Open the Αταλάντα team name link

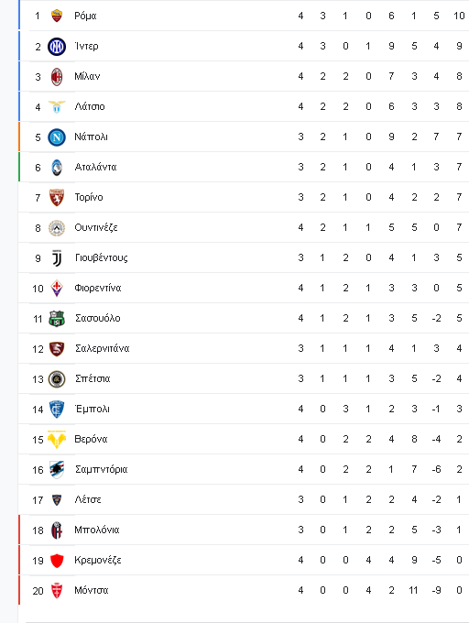point(95,167)
